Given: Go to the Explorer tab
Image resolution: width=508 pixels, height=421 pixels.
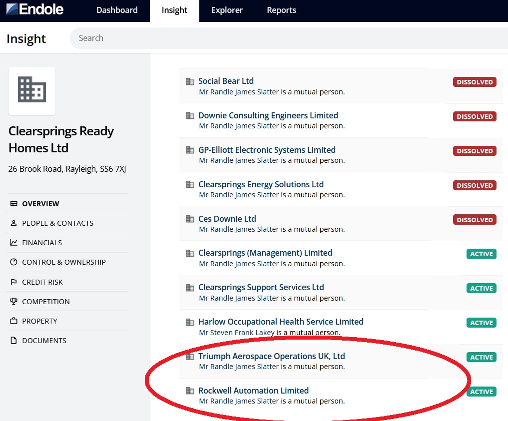Looking at the screenshot, I should click(x=227, y=10).
